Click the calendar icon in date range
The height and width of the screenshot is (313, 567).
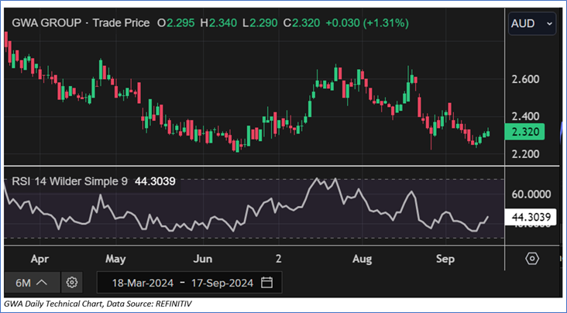(x=267, y=281)
